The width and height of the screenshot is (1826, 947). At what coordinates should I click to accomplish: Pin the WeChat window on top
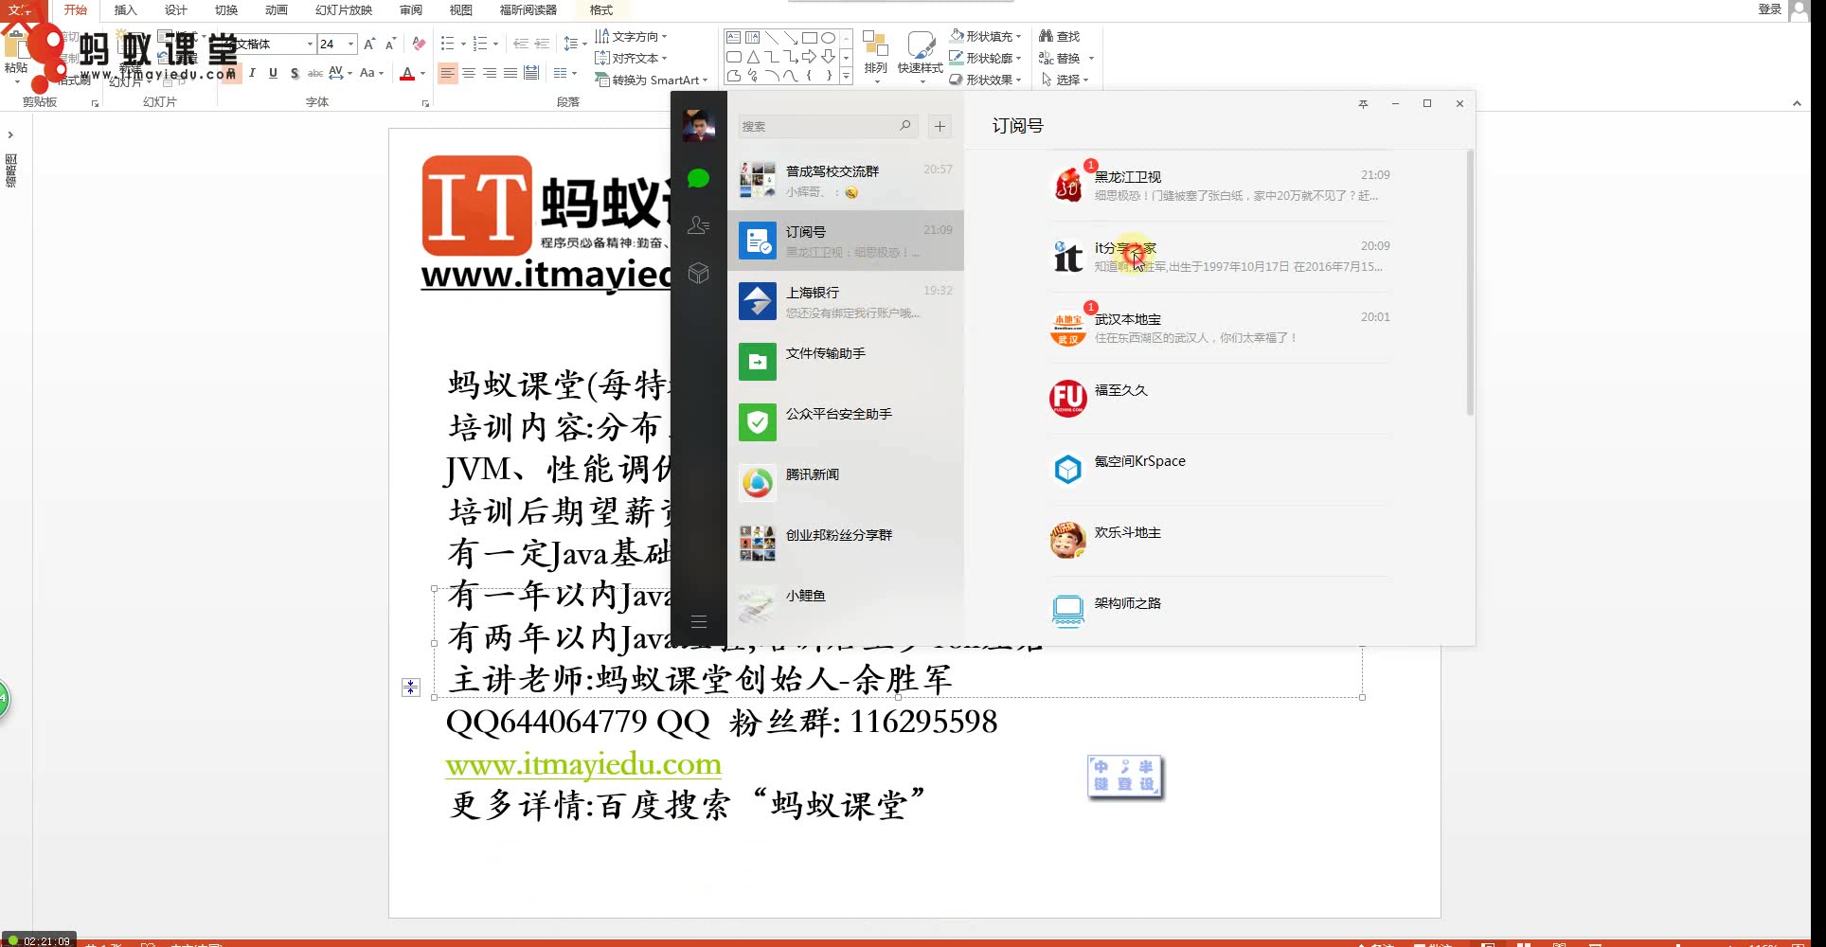(x=1363, y=104)
